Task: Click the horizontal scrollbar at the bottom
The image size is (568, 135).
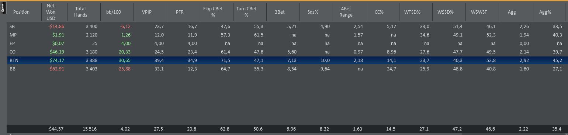Action: click(x=287, y=134)
